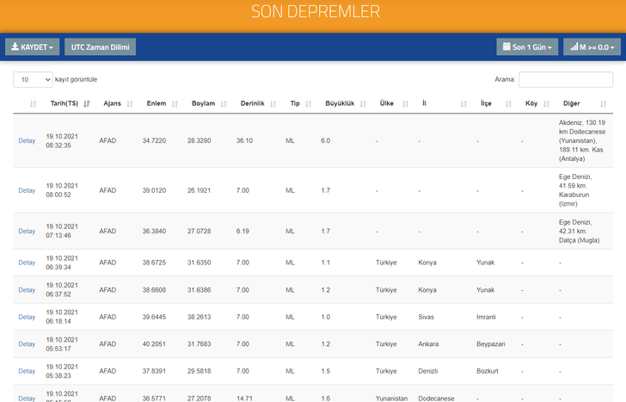
Task: Open Detay for the 08:00:52 earthquake
Action: (x=27, y=190)
